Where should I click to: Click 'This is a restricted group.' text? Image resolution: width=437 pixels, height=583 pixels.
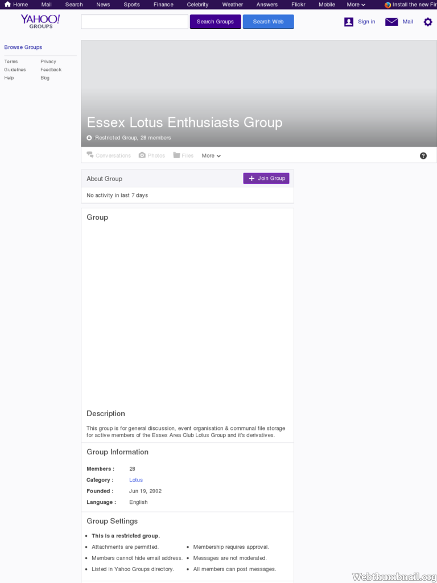tap(126, 536)
